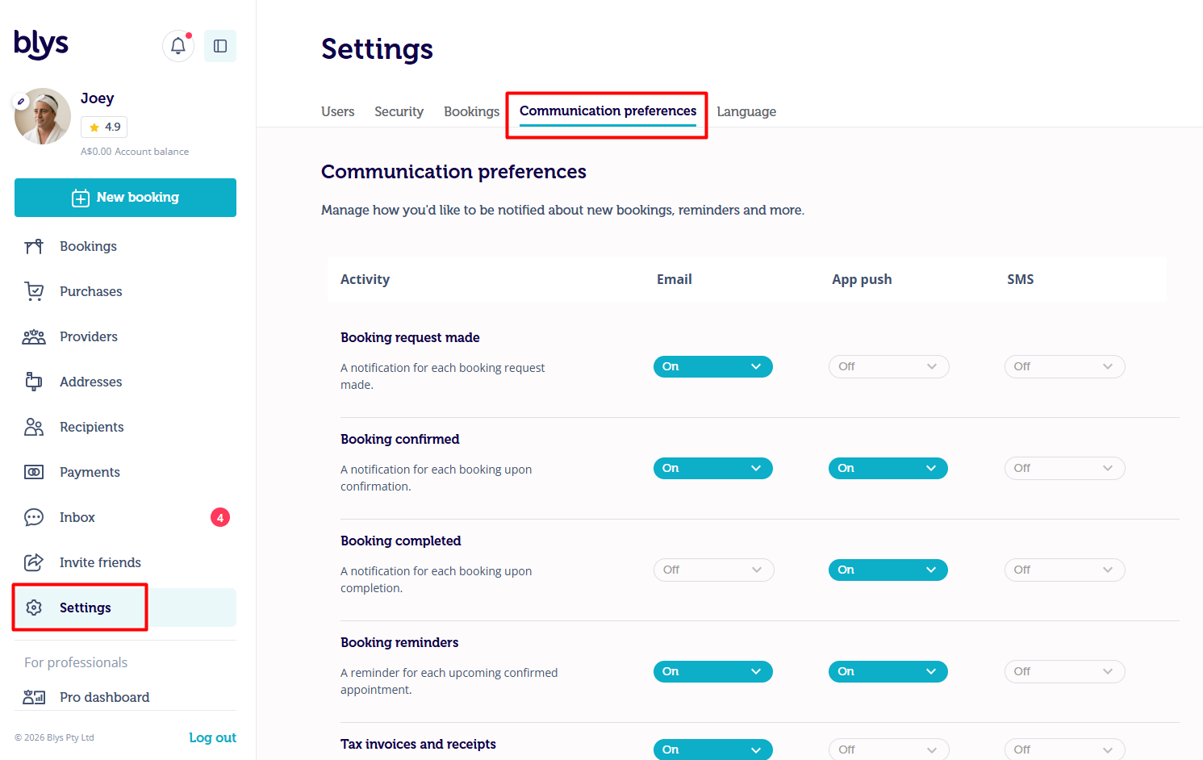Expand the Booking confirmed SMS dropdown
Viewport: 1203px width, 760px height.
(x=1064, y=468)
